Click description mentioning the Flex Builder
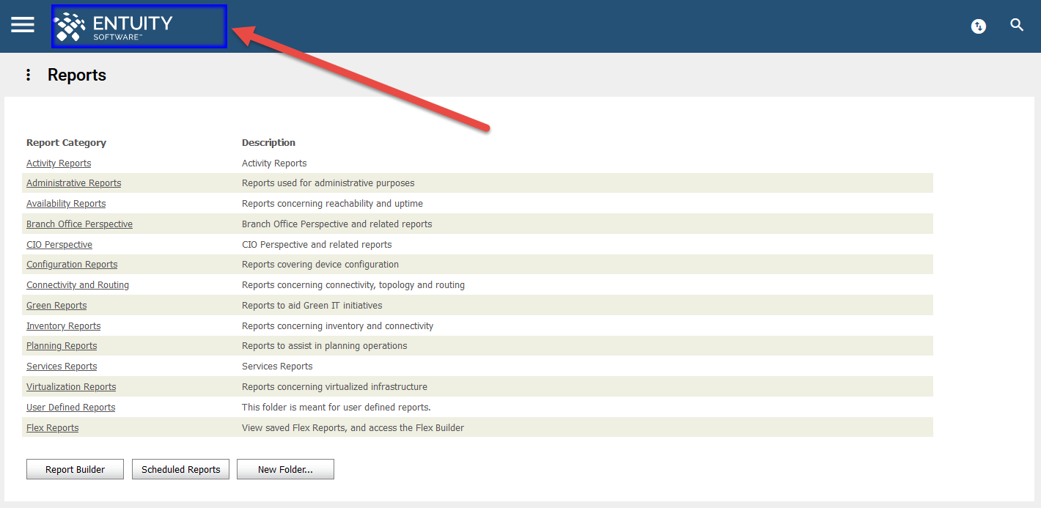Image resolution: width=1041 pixels, height=508 pixels. click(x=353, y=428)
